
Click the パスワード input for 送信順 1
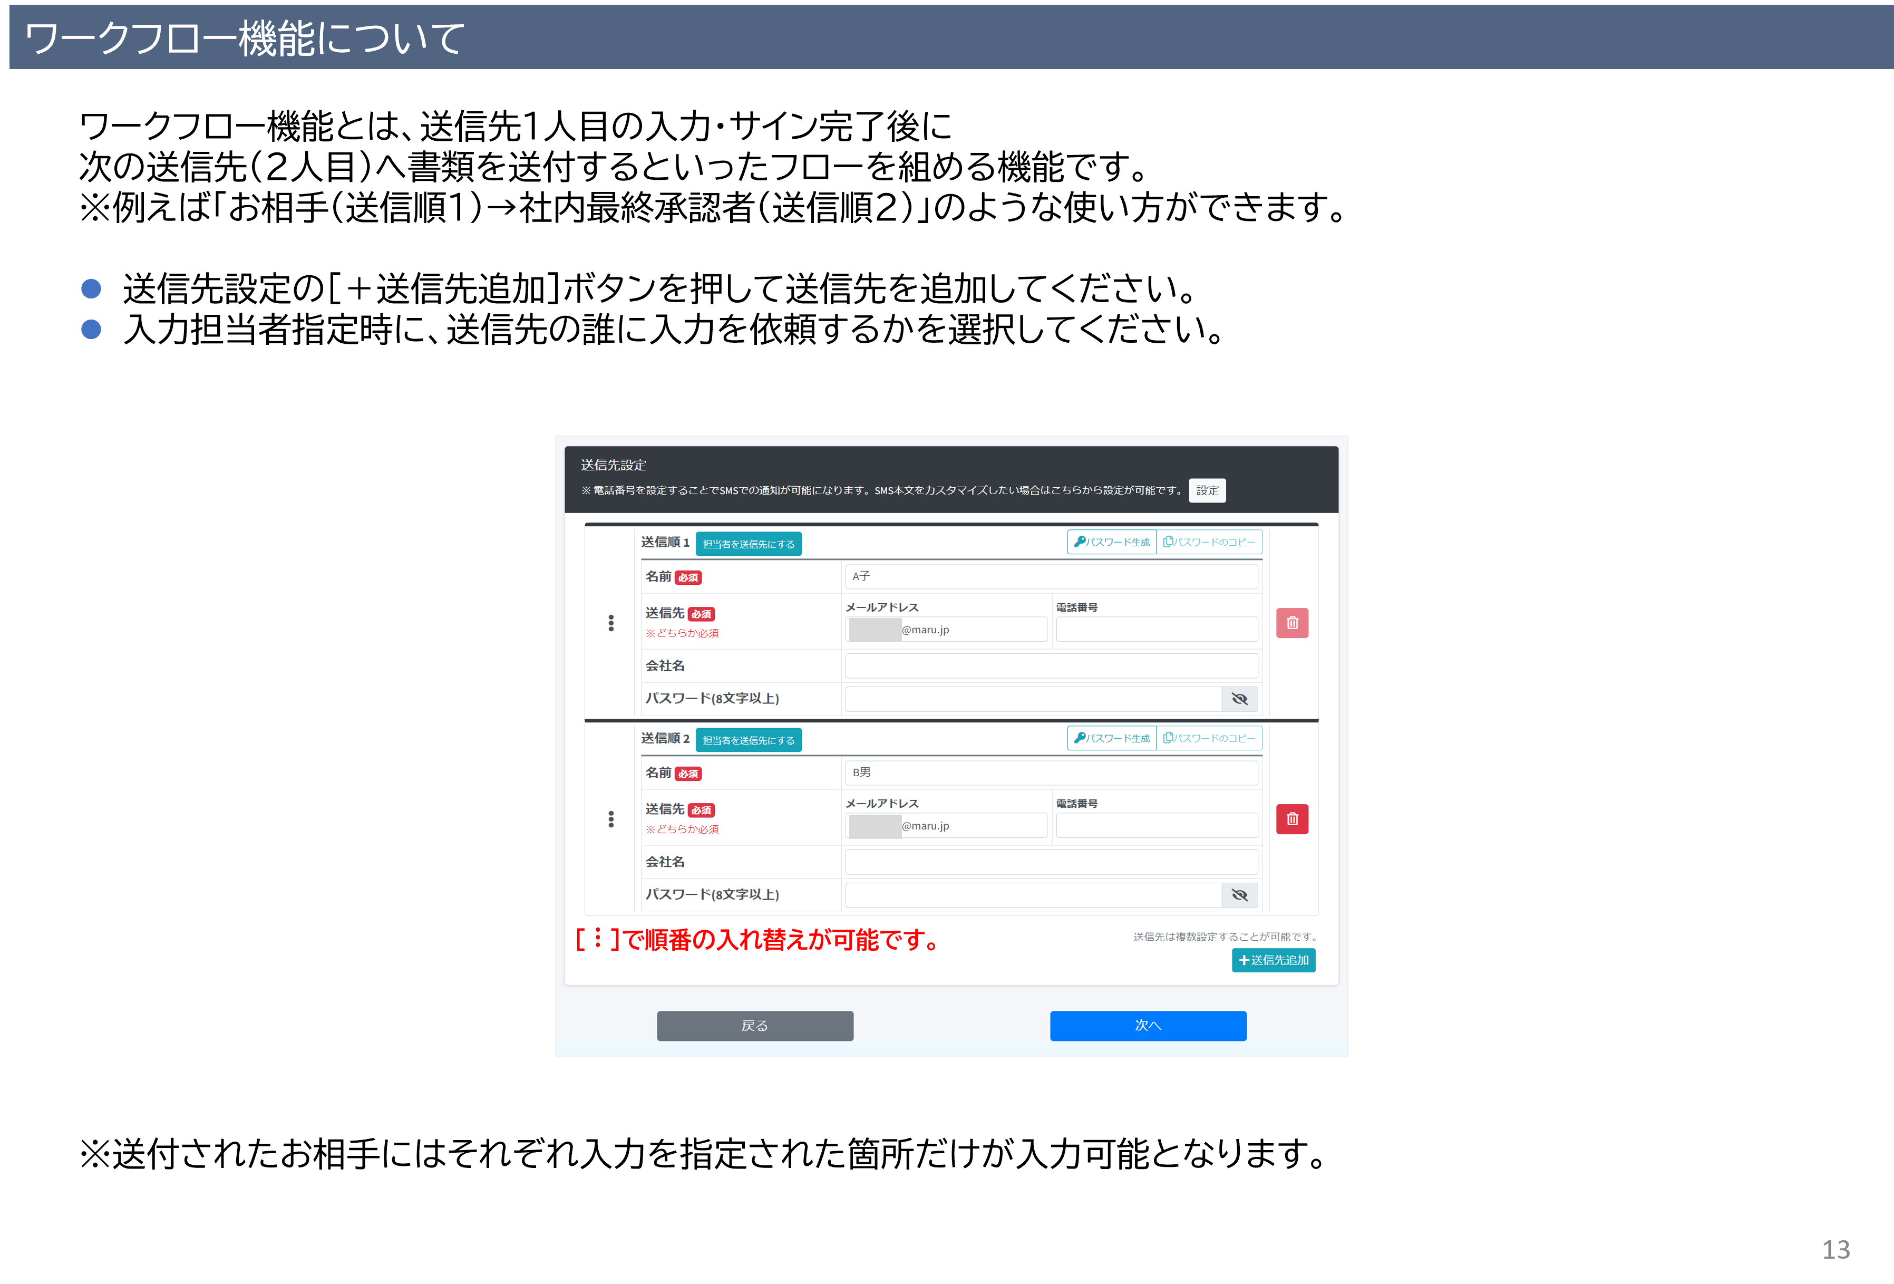[1033, 699]
